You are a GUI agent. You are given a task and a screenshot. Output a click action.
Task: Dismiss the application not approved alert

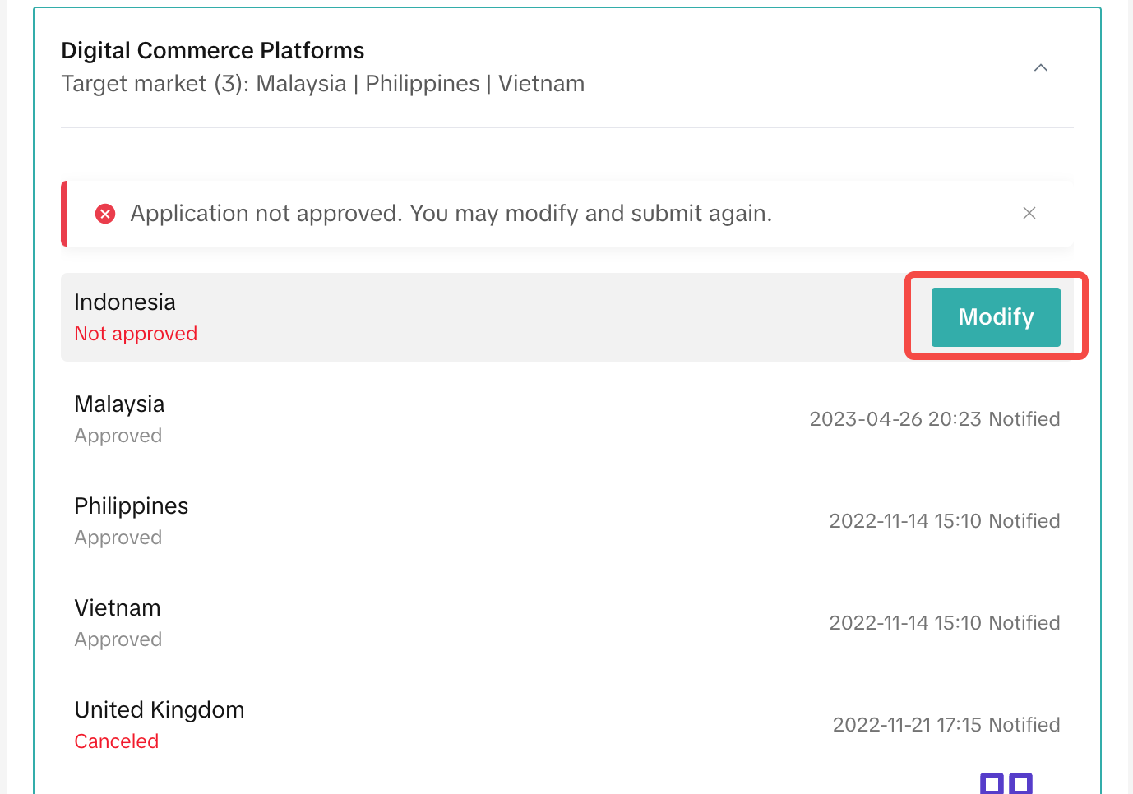point(1029,213)
